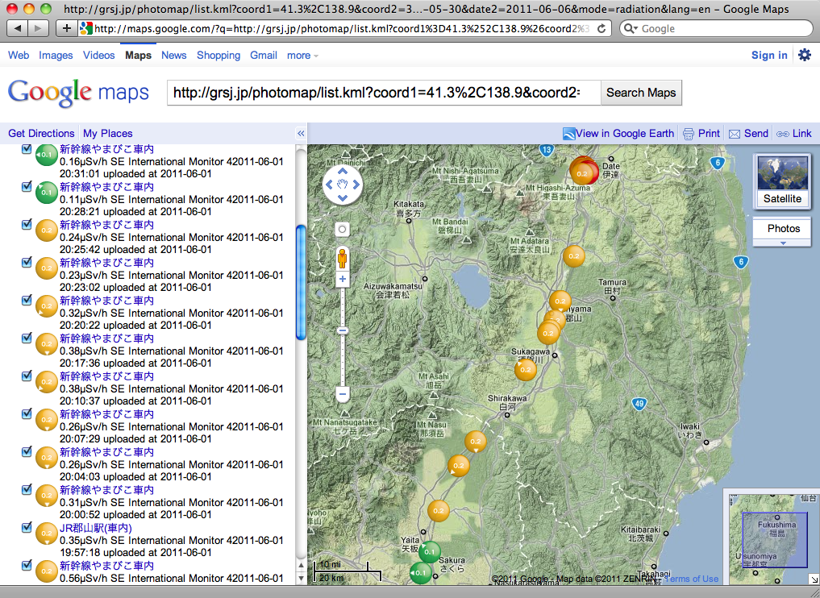Viewport: 820px width, 598px height.
Task: Collapse the left results panel
Action: (x=301, y=133)
